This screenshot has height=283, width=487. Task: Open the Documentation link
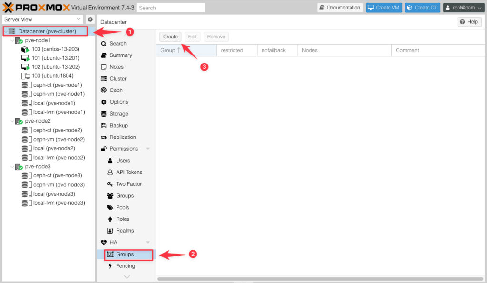coord(340,8)
